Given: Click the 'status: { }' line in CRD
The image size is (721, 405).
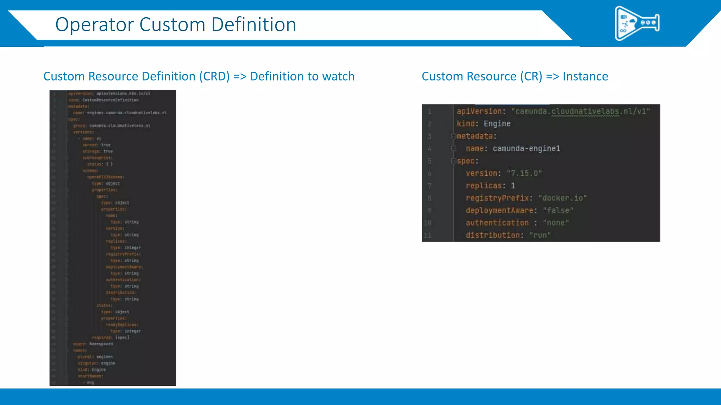Looking at the screenshot, I should tap(100, 164).
